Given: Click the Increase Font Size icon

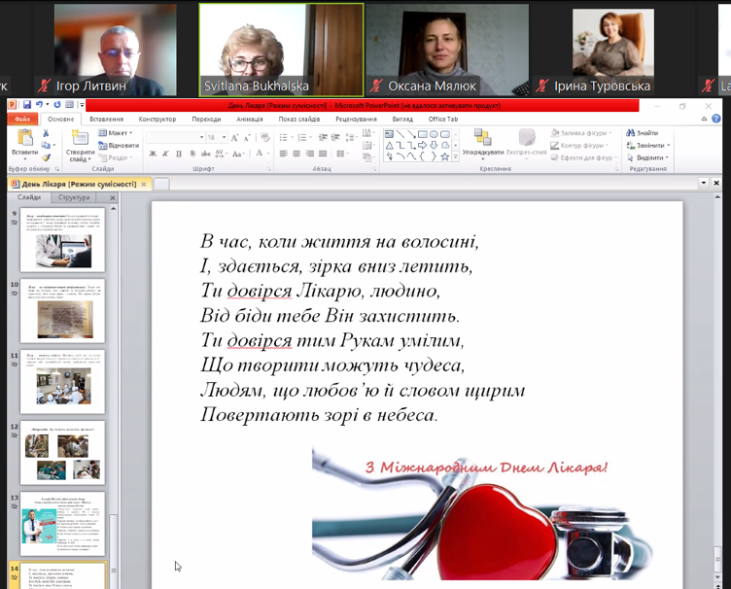Looking at the screenshot, I should point(234,137).
